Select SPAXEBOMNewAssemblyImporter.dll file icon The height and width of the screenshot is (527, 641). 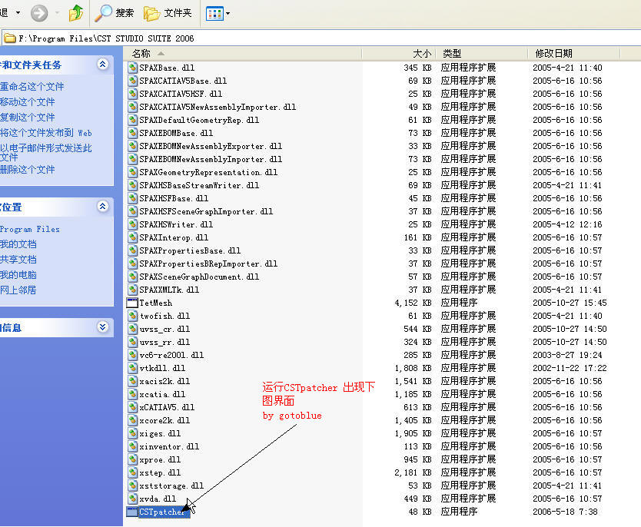click(x=132, y=159)
